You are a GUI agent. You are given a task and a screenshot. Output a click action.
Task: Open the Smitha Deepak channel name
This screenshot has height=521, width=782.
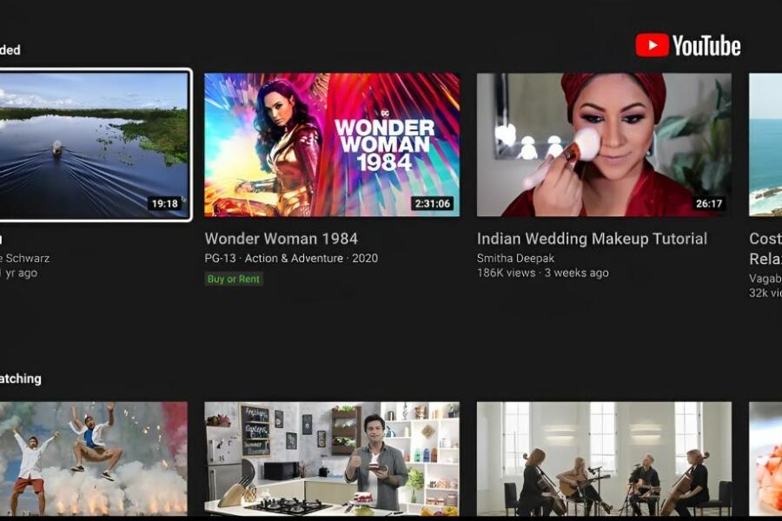pos(515,258)
